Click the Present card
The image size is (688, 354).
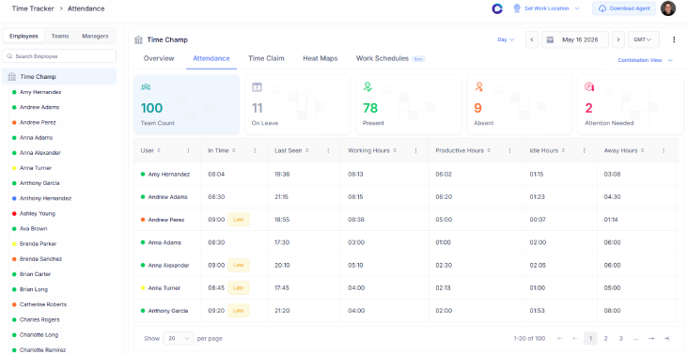[x=409, y=104]
